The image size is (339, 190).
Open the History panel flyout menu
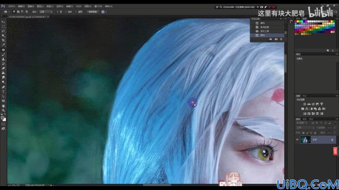click(285, 19)
